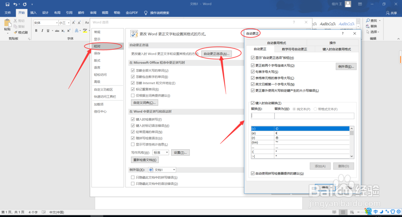Screen dimensions: 402x217
Task: Toggle automatically use spelling checker suggestions
Action: (252, 174)
